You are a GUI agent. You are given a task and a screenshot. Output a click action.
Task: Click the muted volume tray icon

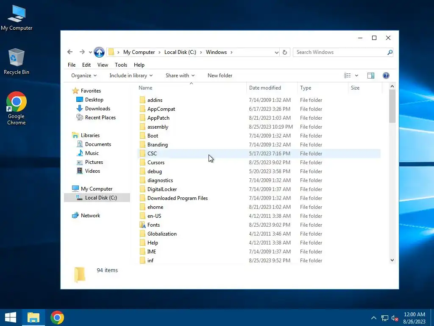point(395,318)
